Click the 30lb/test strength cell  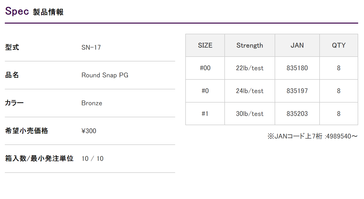click(250, 114)
